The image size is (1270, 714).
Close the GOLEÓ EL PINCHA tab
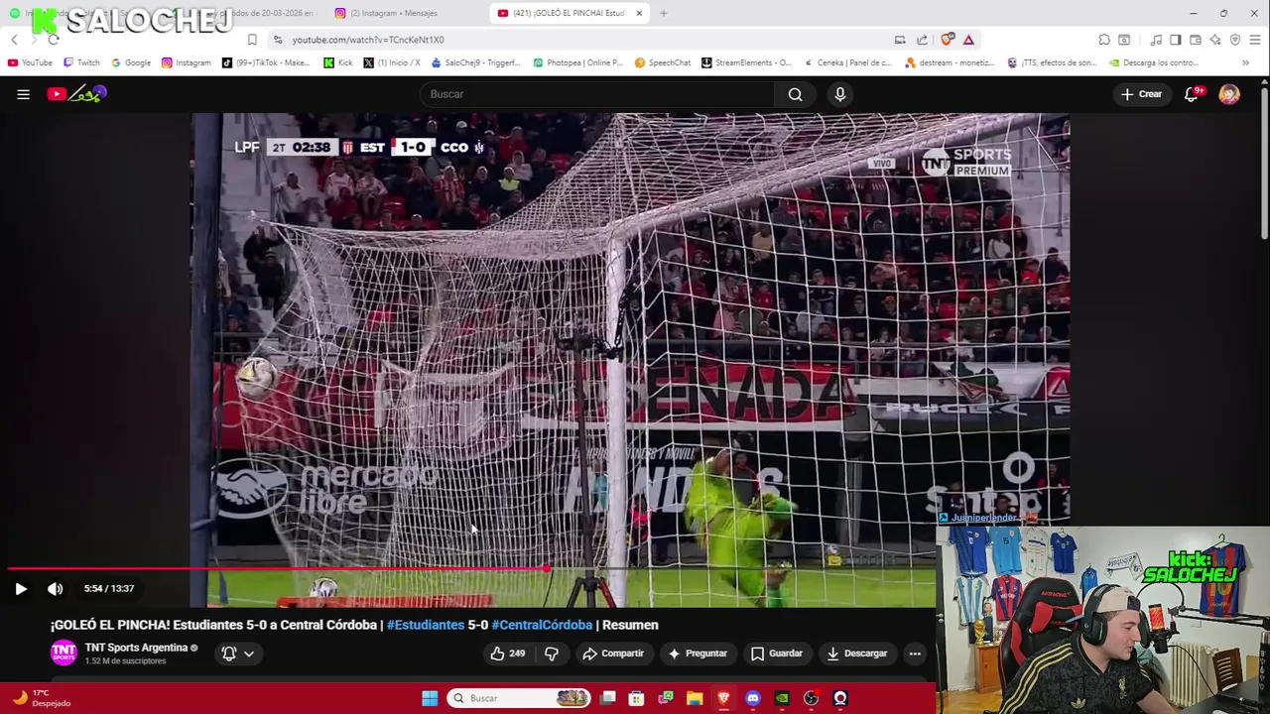pos(639,13)
